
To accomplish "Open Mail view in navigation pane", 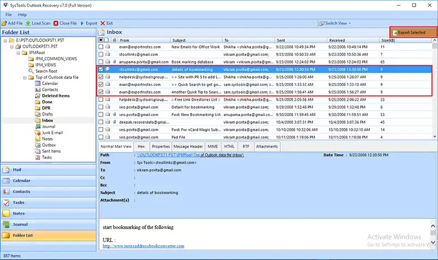I will pos(48,170).
